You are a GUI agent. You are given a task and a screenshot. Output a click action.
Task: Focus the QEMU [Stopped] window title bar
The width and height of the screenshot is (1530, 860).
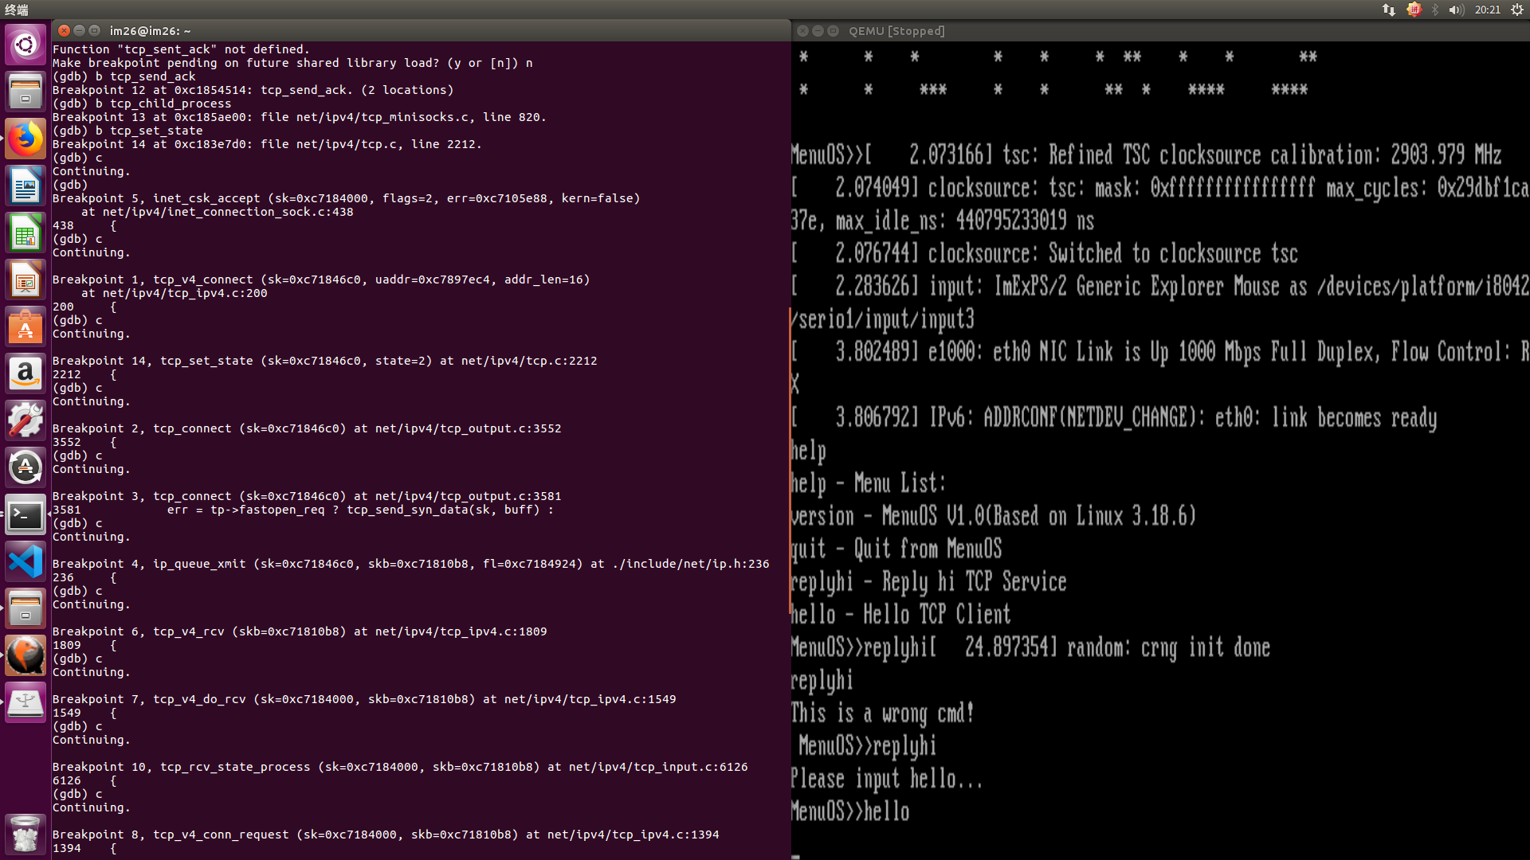point(1116,30)
